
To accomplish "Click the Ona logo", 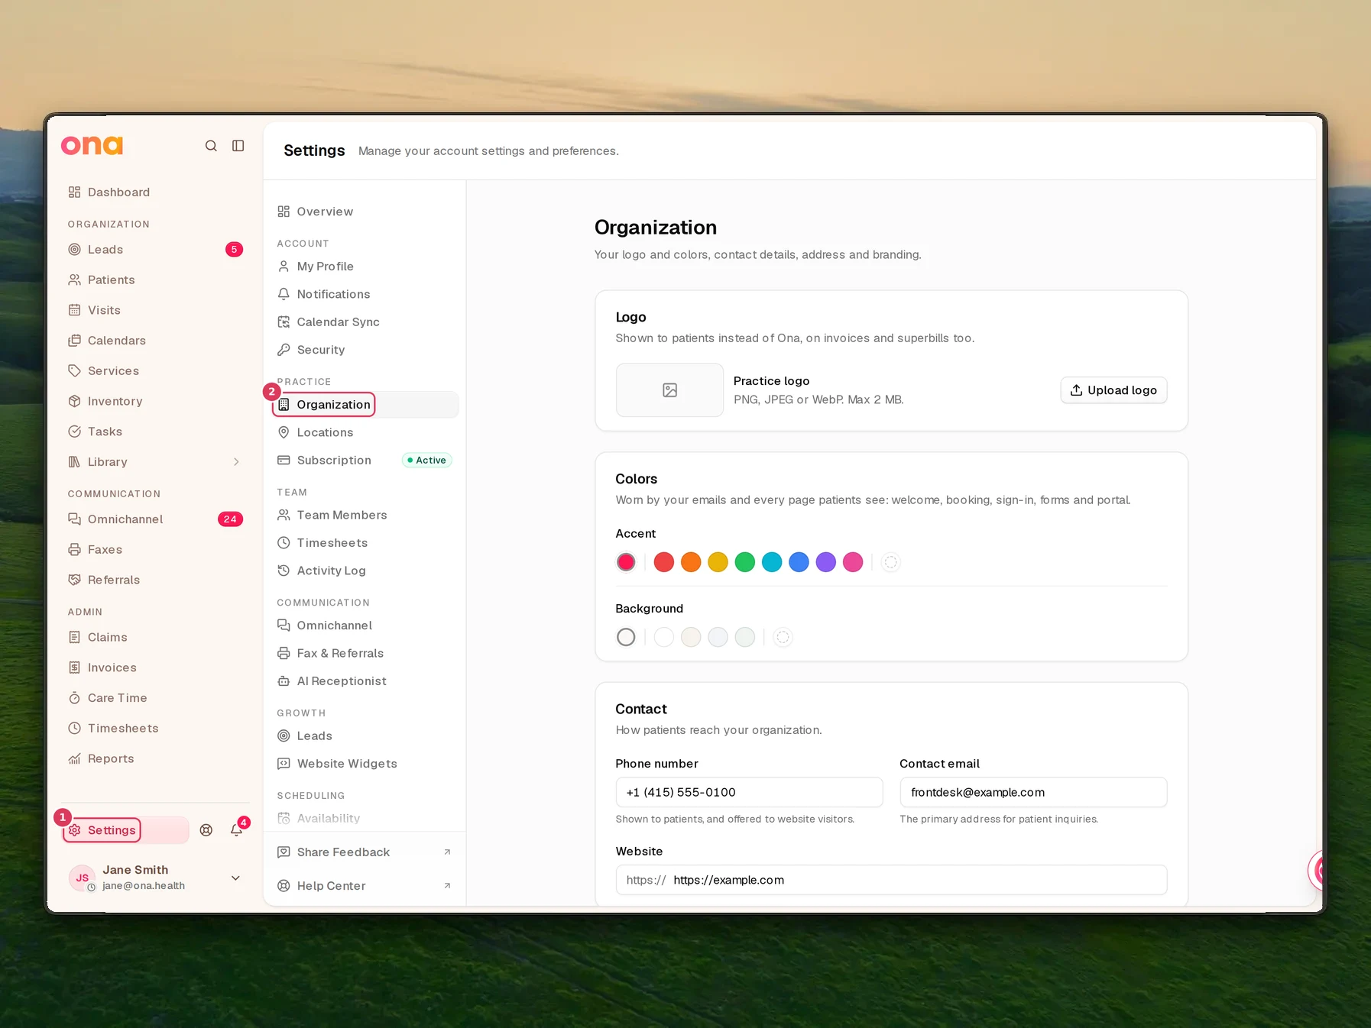I will click(92, 145).
